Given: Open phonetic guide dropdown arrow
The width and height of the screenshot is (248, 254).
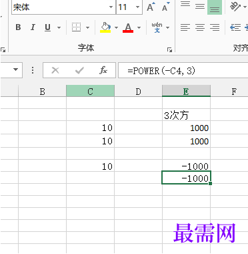Looking at the screenshot, I should (167, 27).
